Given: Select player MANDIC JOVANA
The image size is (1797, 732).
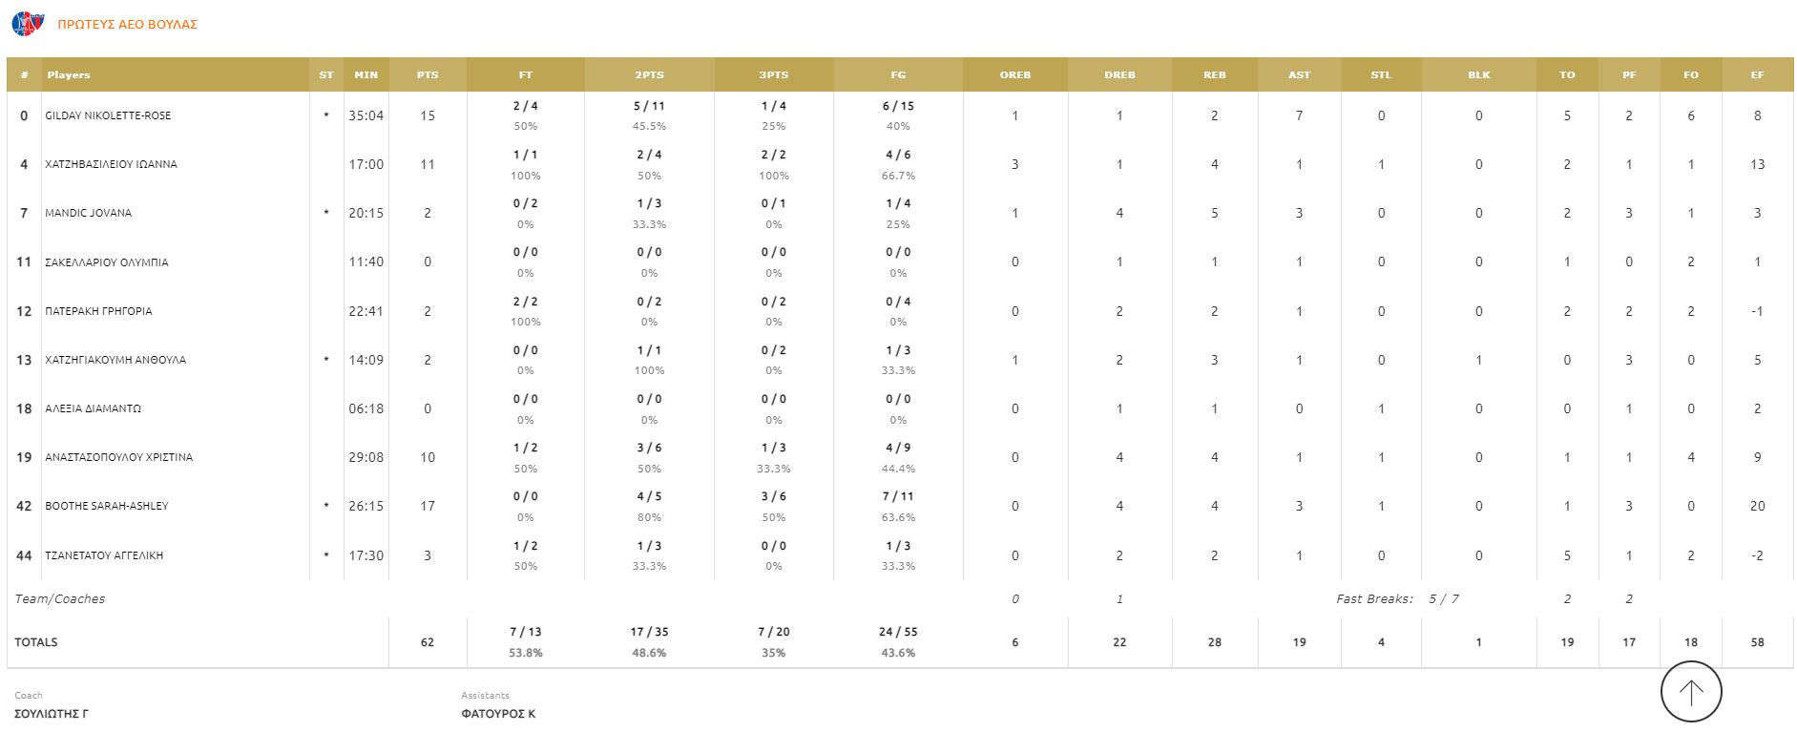Looking at the screenshot, I should 89,213.
